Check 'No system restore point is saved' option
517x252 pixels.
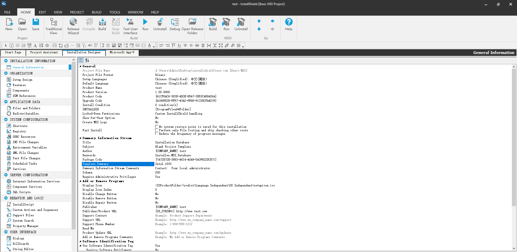[157, 126]
